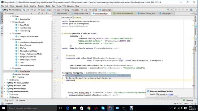Select ChildResourceExampleMpdel in the tree
The height and width of the screenshot is (111, 198).
pos(32,42)
